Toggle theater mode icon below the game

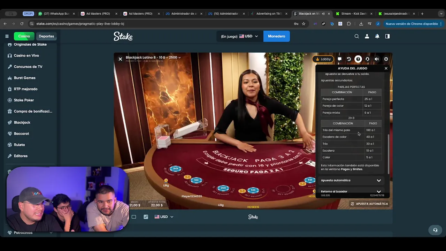pos(134,217)
